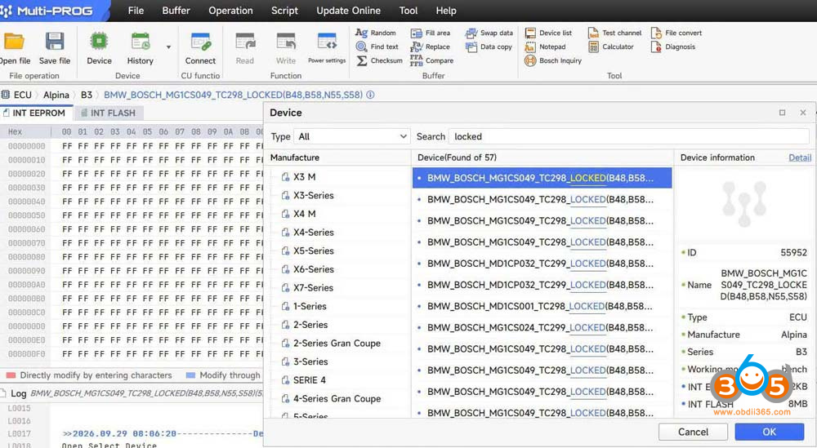The width and height of the screenshot is (817, 448).
Task: Select the BMW_BOSCH_MG1CS024_TC299_LOCKED device row
Action: [x=542, y=328]
